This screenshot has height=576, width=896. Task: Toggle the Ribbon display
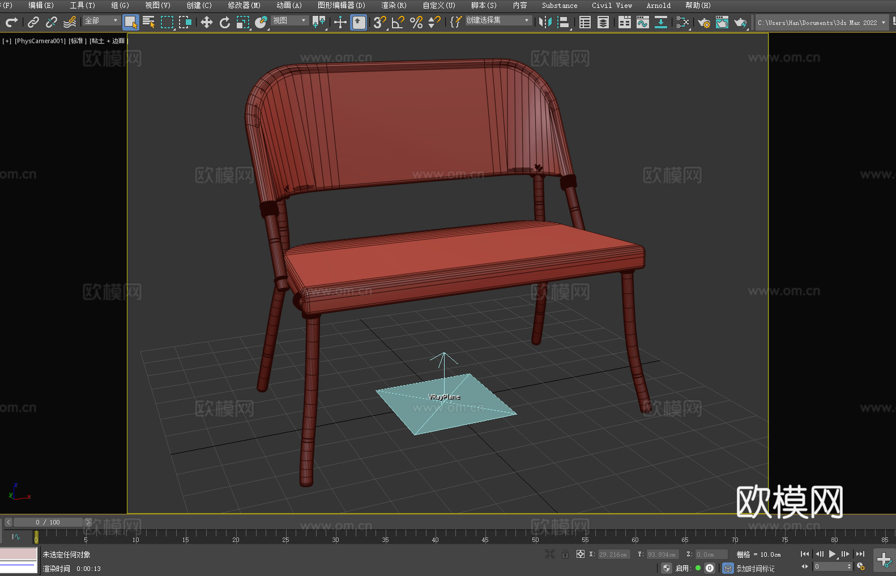click(625, 22)
